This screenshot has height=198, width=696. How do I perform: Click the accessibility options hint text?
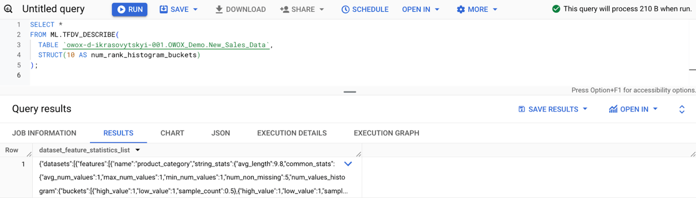(x=633, y=90)
